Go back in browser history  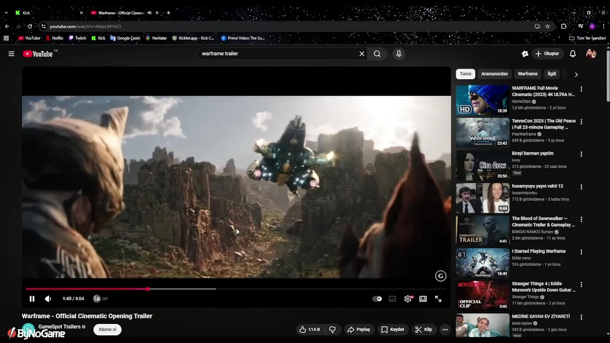click(7, 26)
